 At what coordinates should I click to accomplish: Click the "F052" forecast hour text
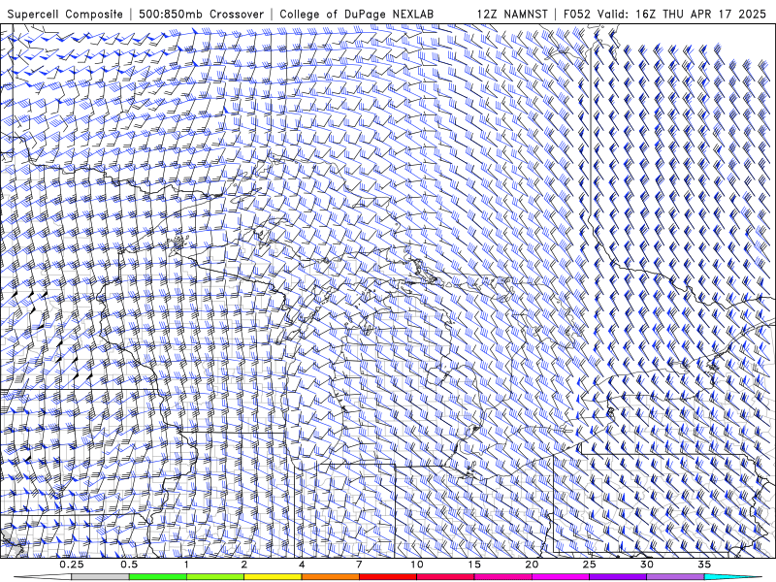576,14
